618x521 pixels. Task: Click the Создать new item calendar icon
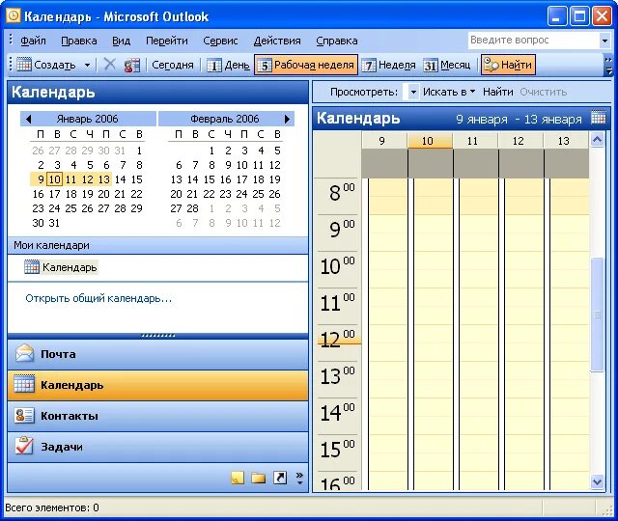tap(23, 65)
